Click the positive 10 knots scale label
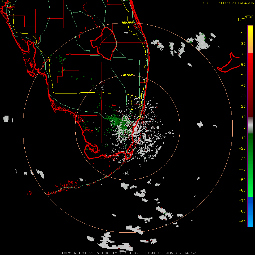255x255 pixels. (243, 117)
